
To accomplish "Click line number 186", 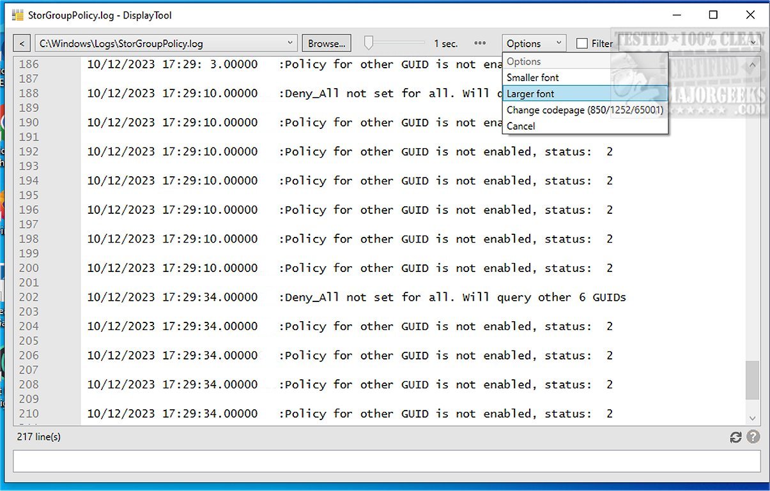I will tap(29, 64).
